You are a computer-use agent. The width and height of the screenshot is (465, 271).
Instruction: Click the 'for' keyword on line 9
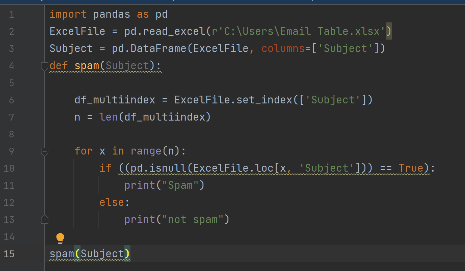click(84, 151)
